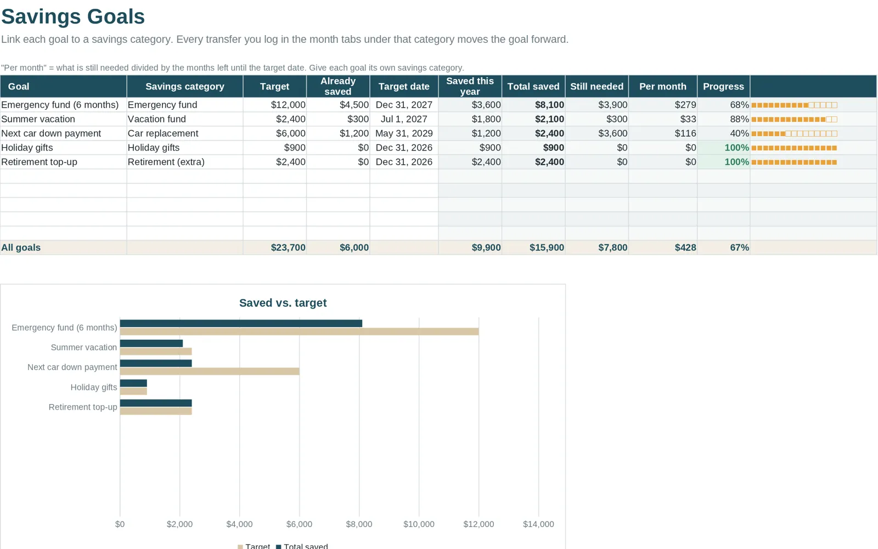Select the 67% overall progress cell

click(723, 248)
